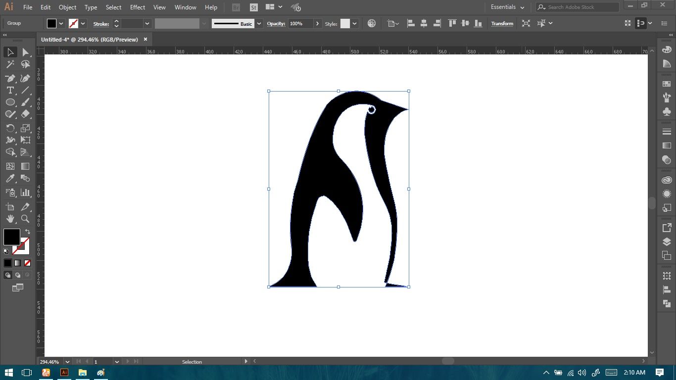
Task: Open stroke color dropdown in control bar
Action: pos(83,23)
